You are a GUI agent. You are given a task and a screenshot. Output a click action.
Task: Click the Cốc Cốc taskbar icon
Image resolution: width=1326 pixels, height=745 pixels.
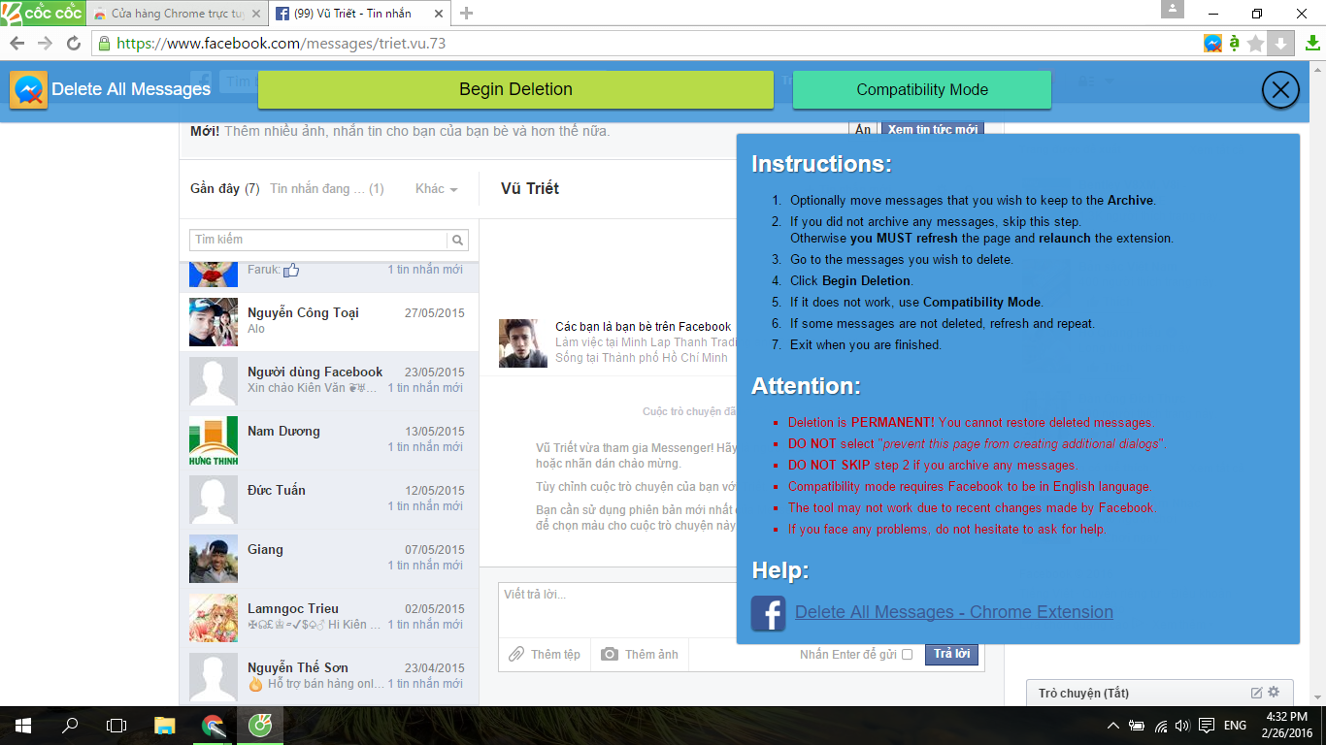[x=260, y=725]
